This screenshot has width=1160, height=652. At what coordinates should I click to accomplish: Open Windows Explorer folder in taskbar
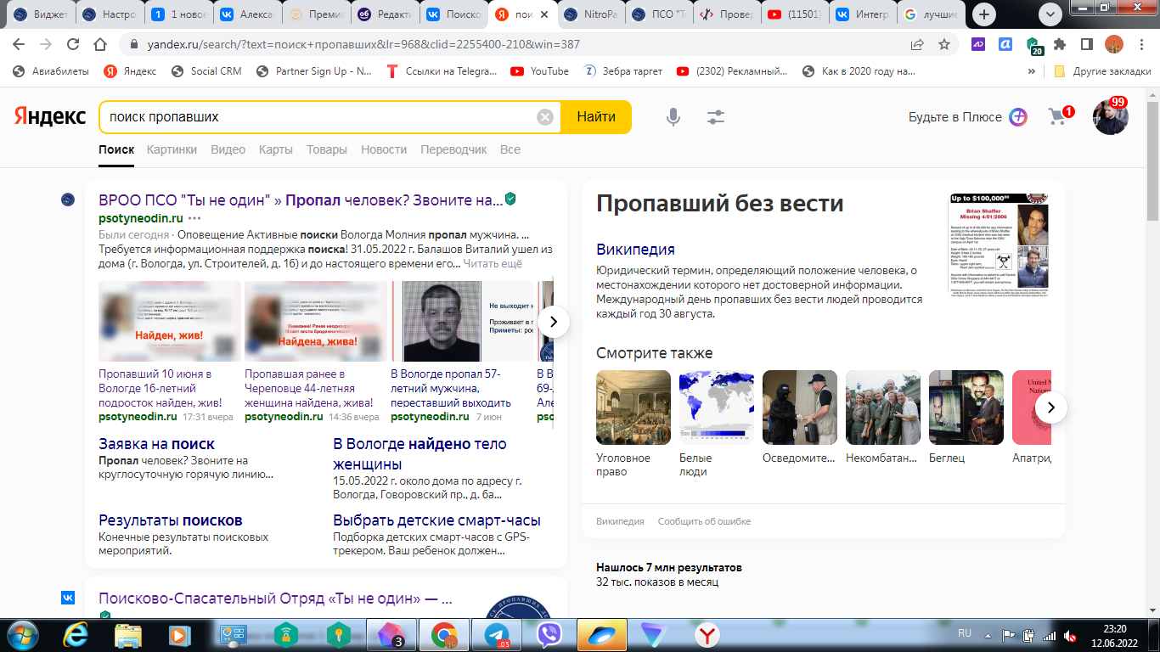127,635
